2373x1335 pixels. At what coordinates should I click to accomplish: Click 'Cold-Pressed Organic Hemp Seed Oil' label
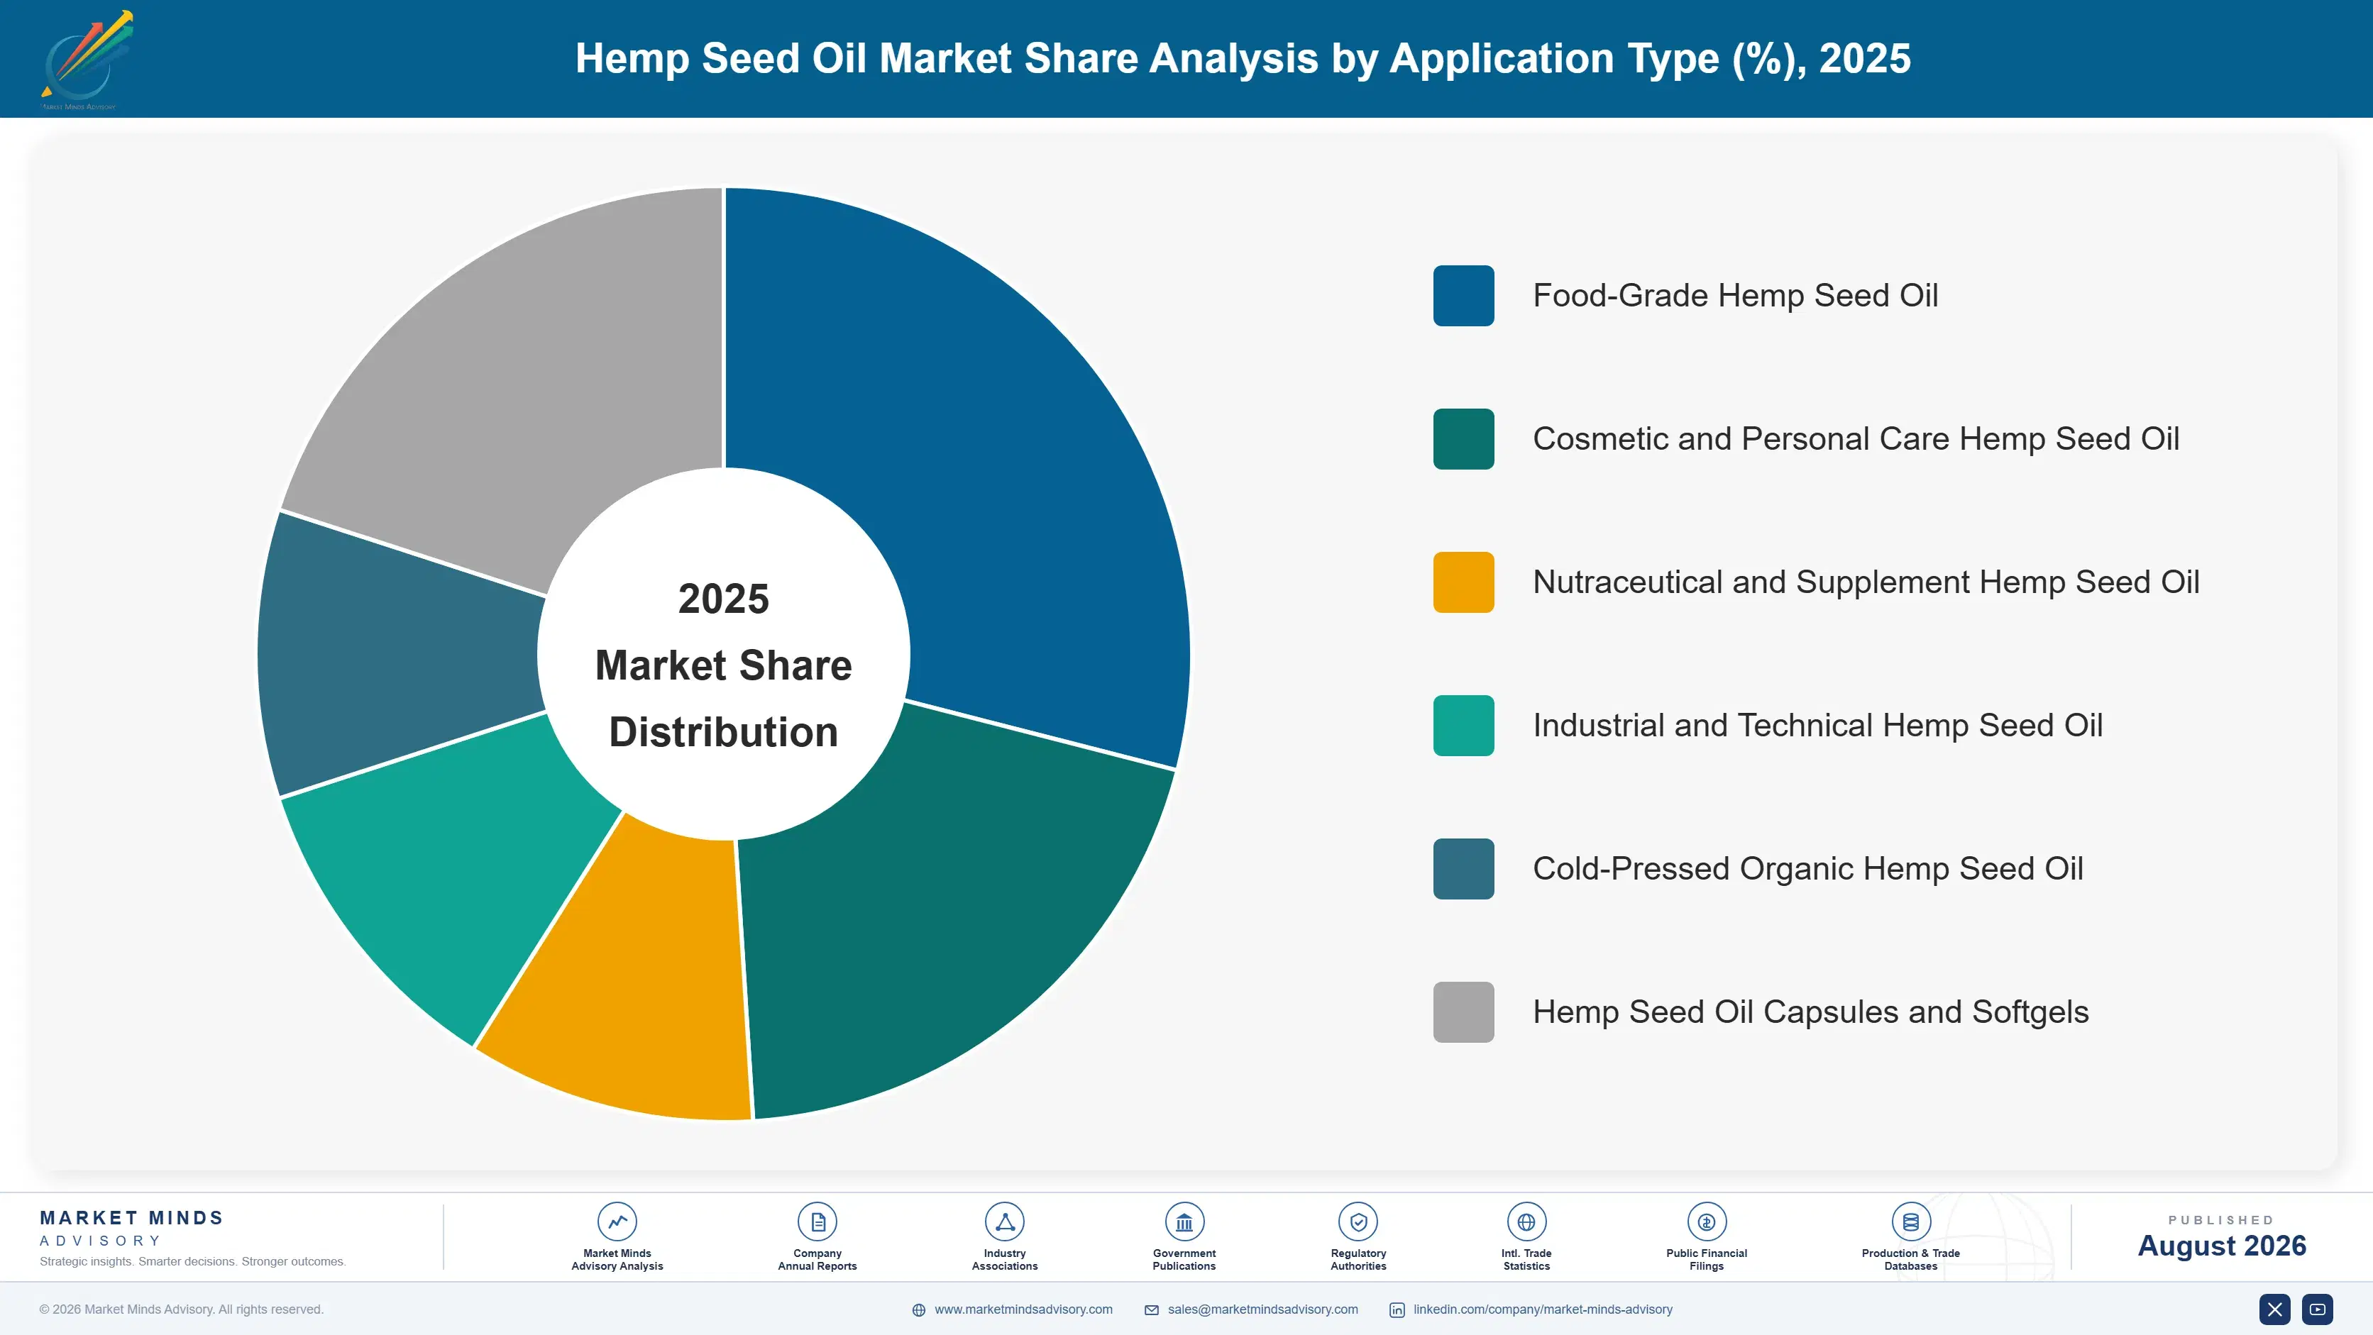click(1807, 868)
